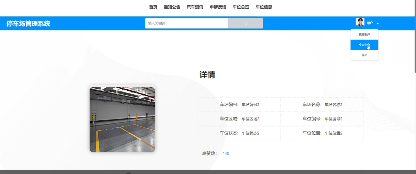Screen dimensions: 416x174
Task: Choose 个人中心 from the user menu
Action: pos(364,45)
